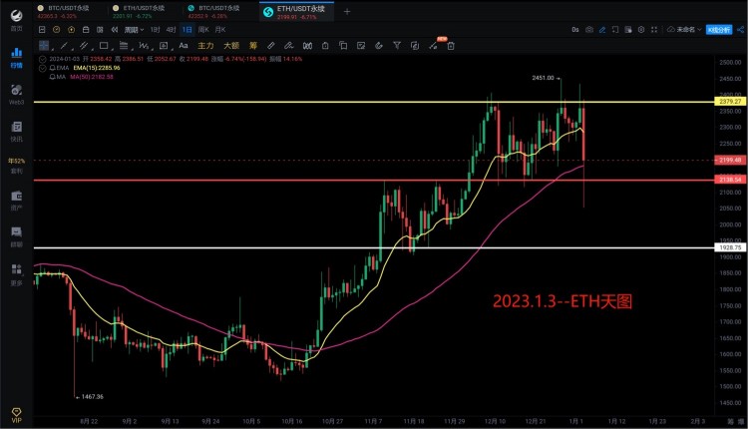The height and width of the screenshot is (429, 748).
Task: Click the orange clock alert icon
Action: [x=56, y=30]
